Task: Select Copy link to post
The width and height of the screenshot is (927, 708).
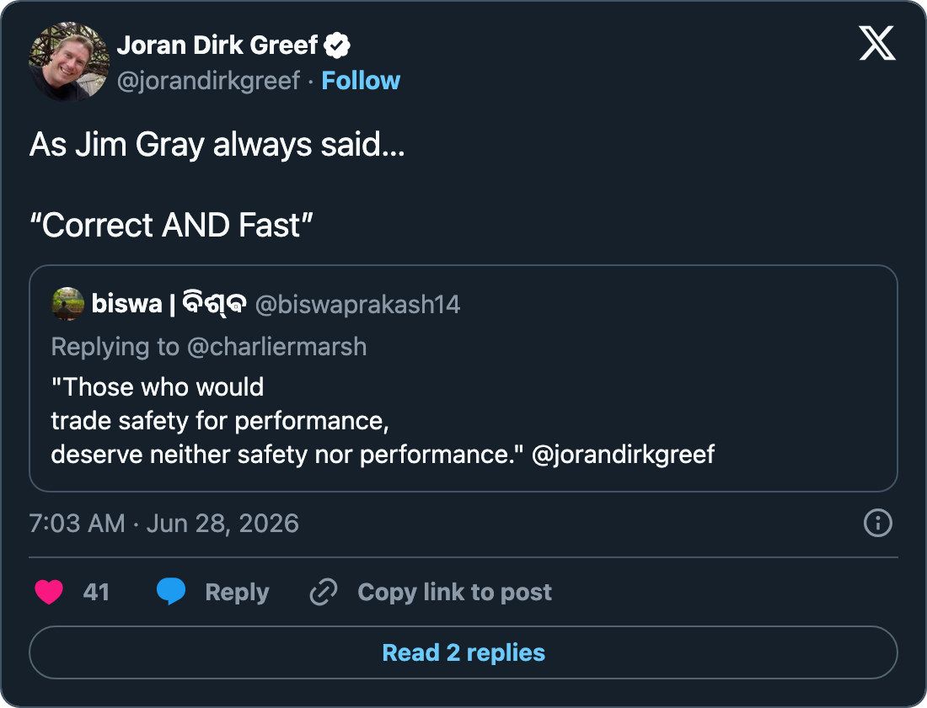Action: pos(454,593)
